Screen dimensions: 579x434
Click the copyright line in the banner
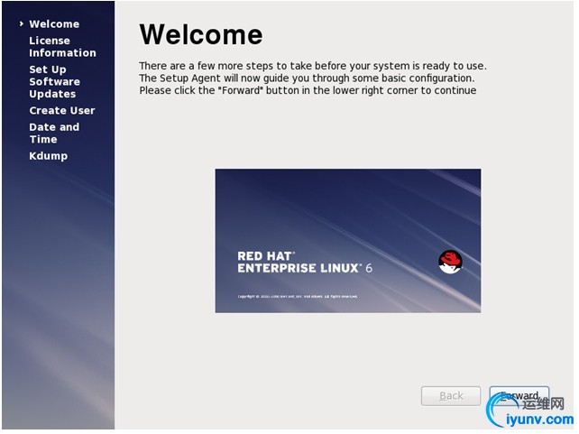click(x=298, y=296)
